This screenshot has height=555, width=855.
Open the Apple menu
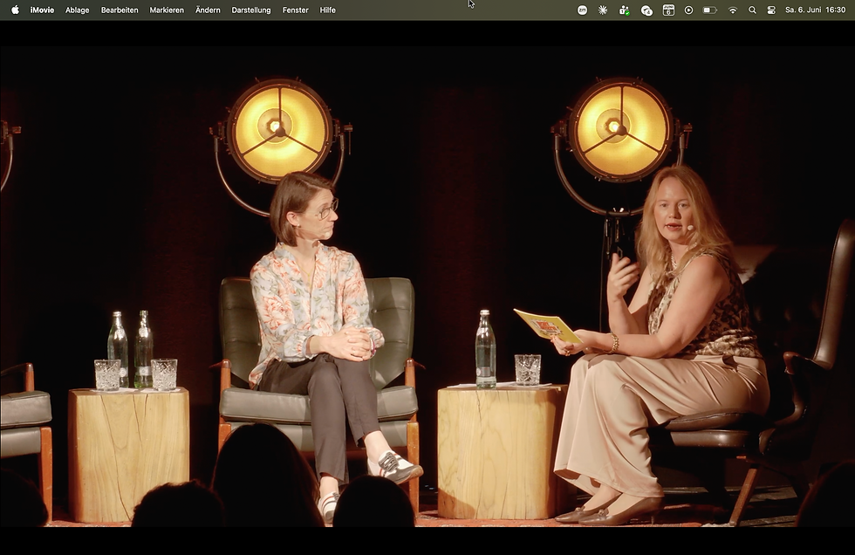[x=15, y=10]
